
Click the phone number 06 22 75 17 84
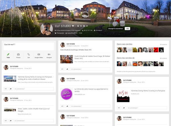pos(88,30)
